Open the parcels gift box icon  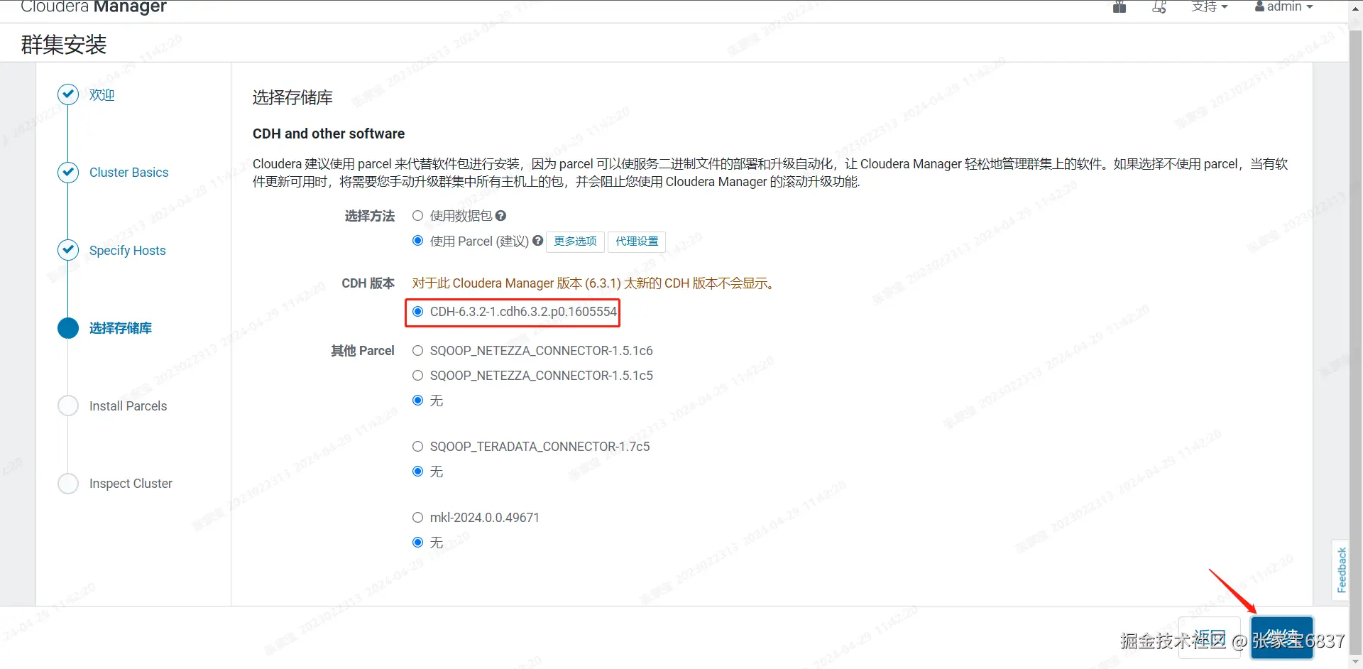point(1120,7)
